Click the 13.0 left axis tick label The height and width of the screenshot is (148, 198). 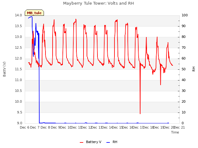point(19,37)
